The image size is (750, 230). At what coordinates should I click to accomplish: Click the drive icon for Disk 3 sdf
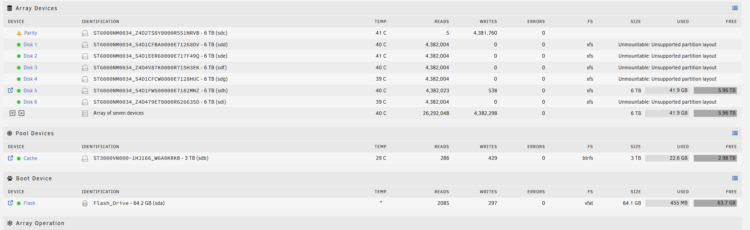point(85,68)
